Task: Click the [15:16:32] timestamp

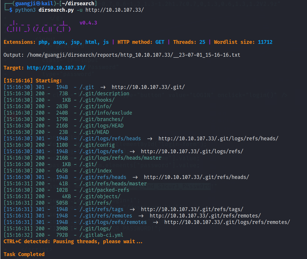Action: pyautogui.click(x=18, y=235)
